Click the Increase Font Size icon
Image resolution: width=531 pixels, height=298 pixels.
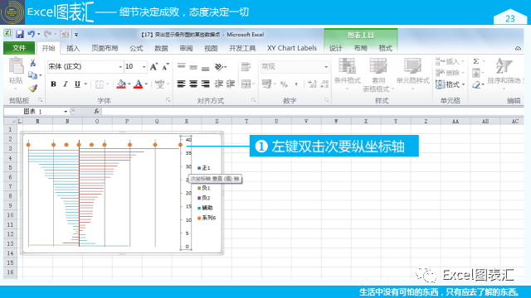coord(153,66)
